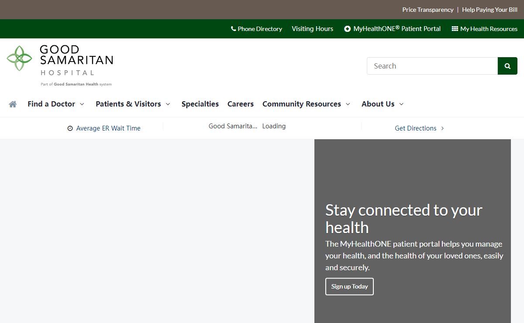Viewport: 524px width, 323px height.
Task: Click the home icon in navigation
Action: (x=13, y=104)
